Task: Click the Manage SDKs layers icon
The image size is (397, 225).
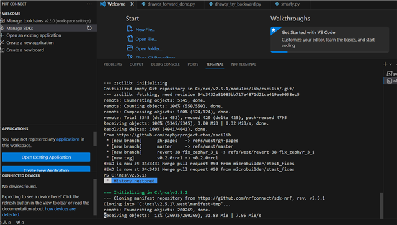Action: click(2, 28)
